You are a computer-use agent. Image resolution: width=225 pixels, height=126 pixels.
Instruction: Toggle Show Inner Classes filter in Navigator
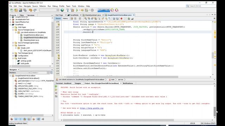[29, 119]
